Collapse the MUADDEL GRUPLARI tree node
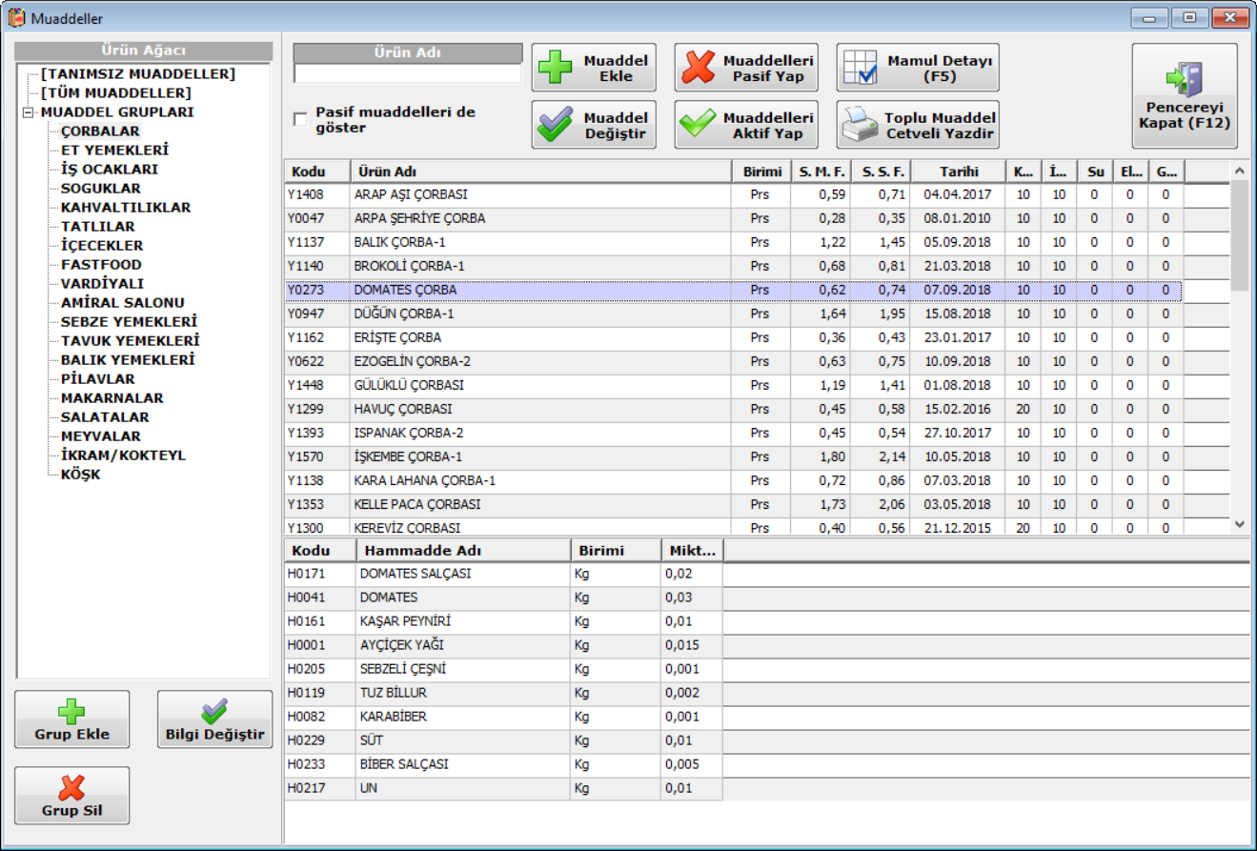The height and width of the screenshot is (851, 1257). (30, 112)
